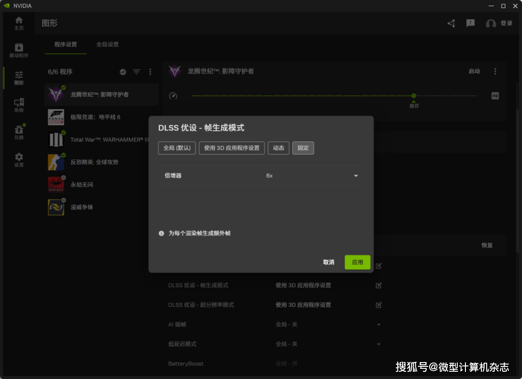Screen dimensions: 522x379
Task: Click the HQ quality icon right of slider
Action: pyautogui.click(x=495, y=96)
